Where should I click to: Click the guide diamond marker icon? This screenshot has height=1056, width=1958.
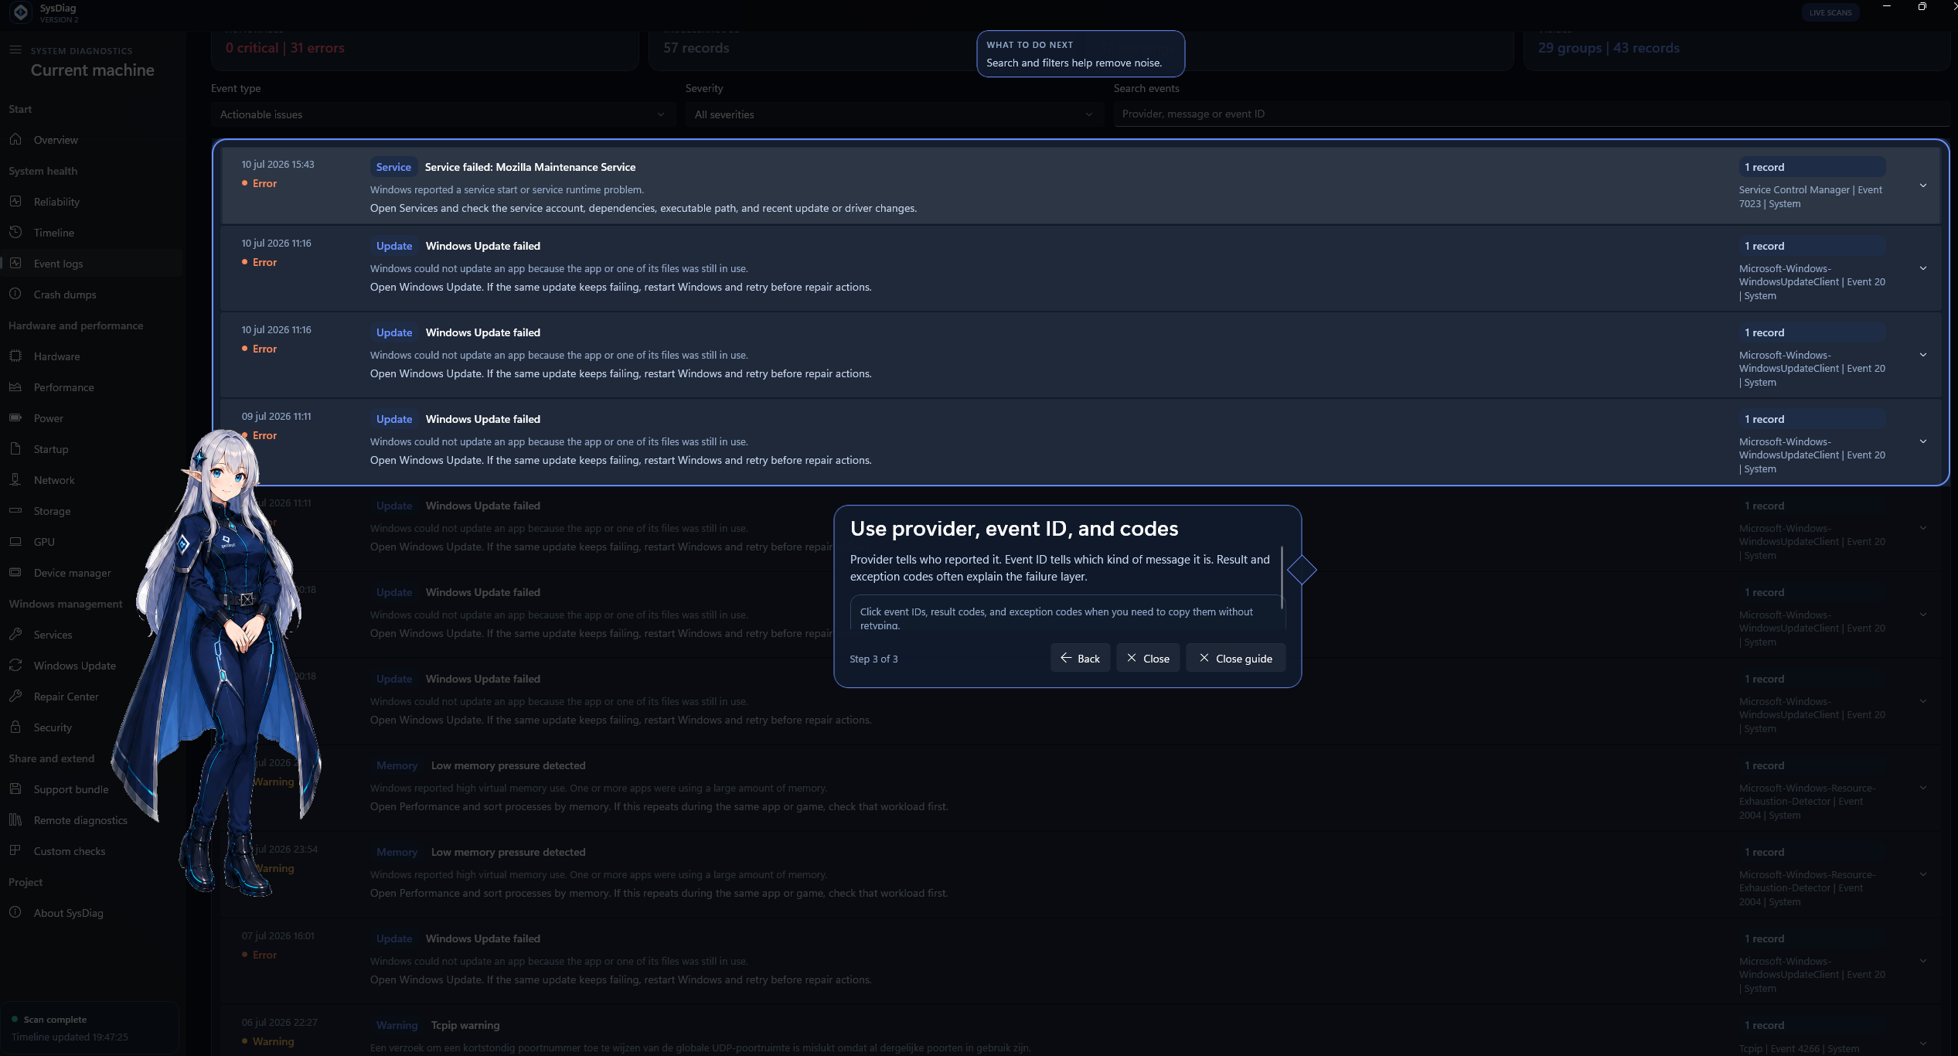point(1302,571)
